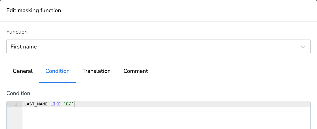Viewport: 317px width, 129px height.
Task: Click the 'Condition' label above the editor
Action: pyautogui.click(x=18, y=93)
